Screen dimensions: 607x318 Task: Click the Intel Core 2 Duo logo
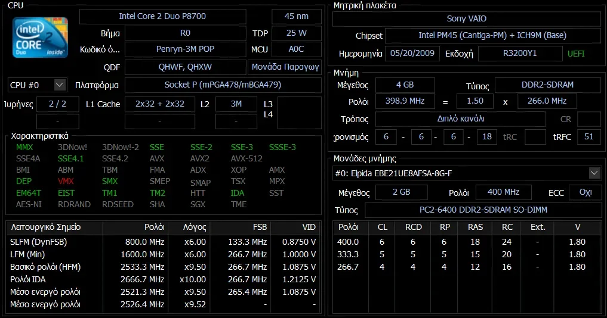40,37
